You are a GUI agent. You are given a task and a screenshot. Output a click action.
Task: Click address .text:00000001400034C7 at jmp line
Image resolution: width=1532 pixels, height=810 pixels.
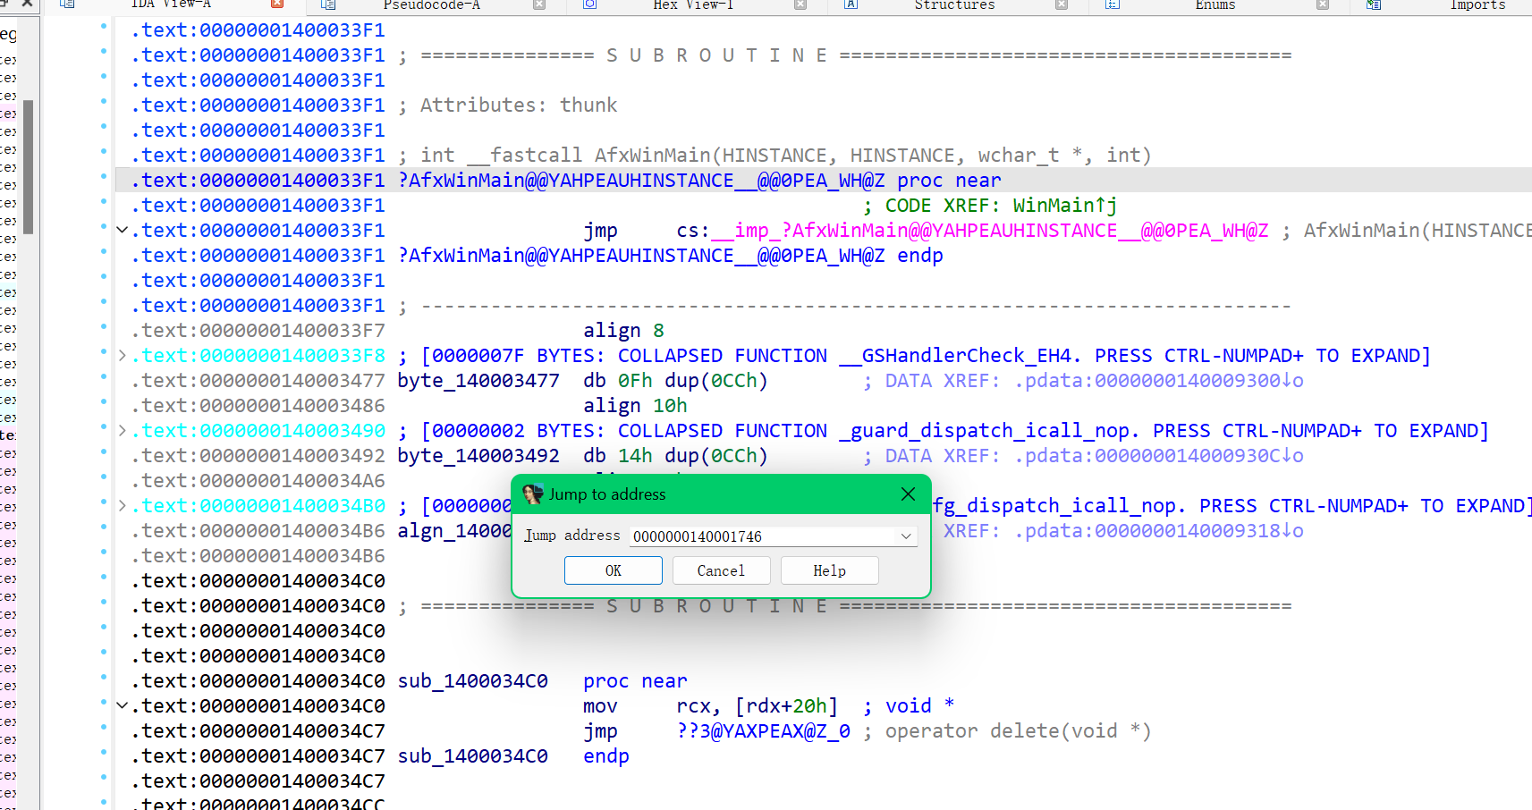point(258,731)
